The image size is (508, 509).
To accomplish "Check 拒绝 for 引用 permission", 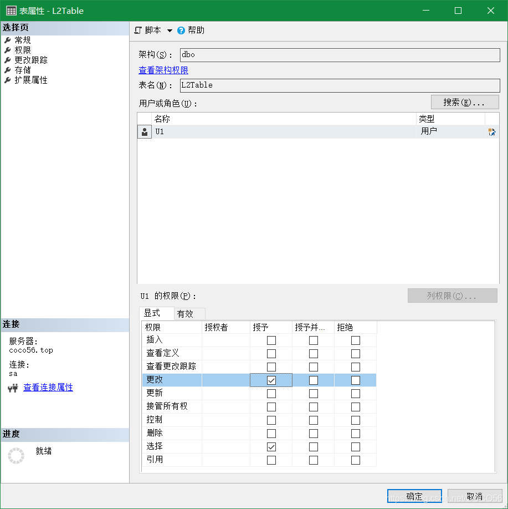I will pos(356,460).
